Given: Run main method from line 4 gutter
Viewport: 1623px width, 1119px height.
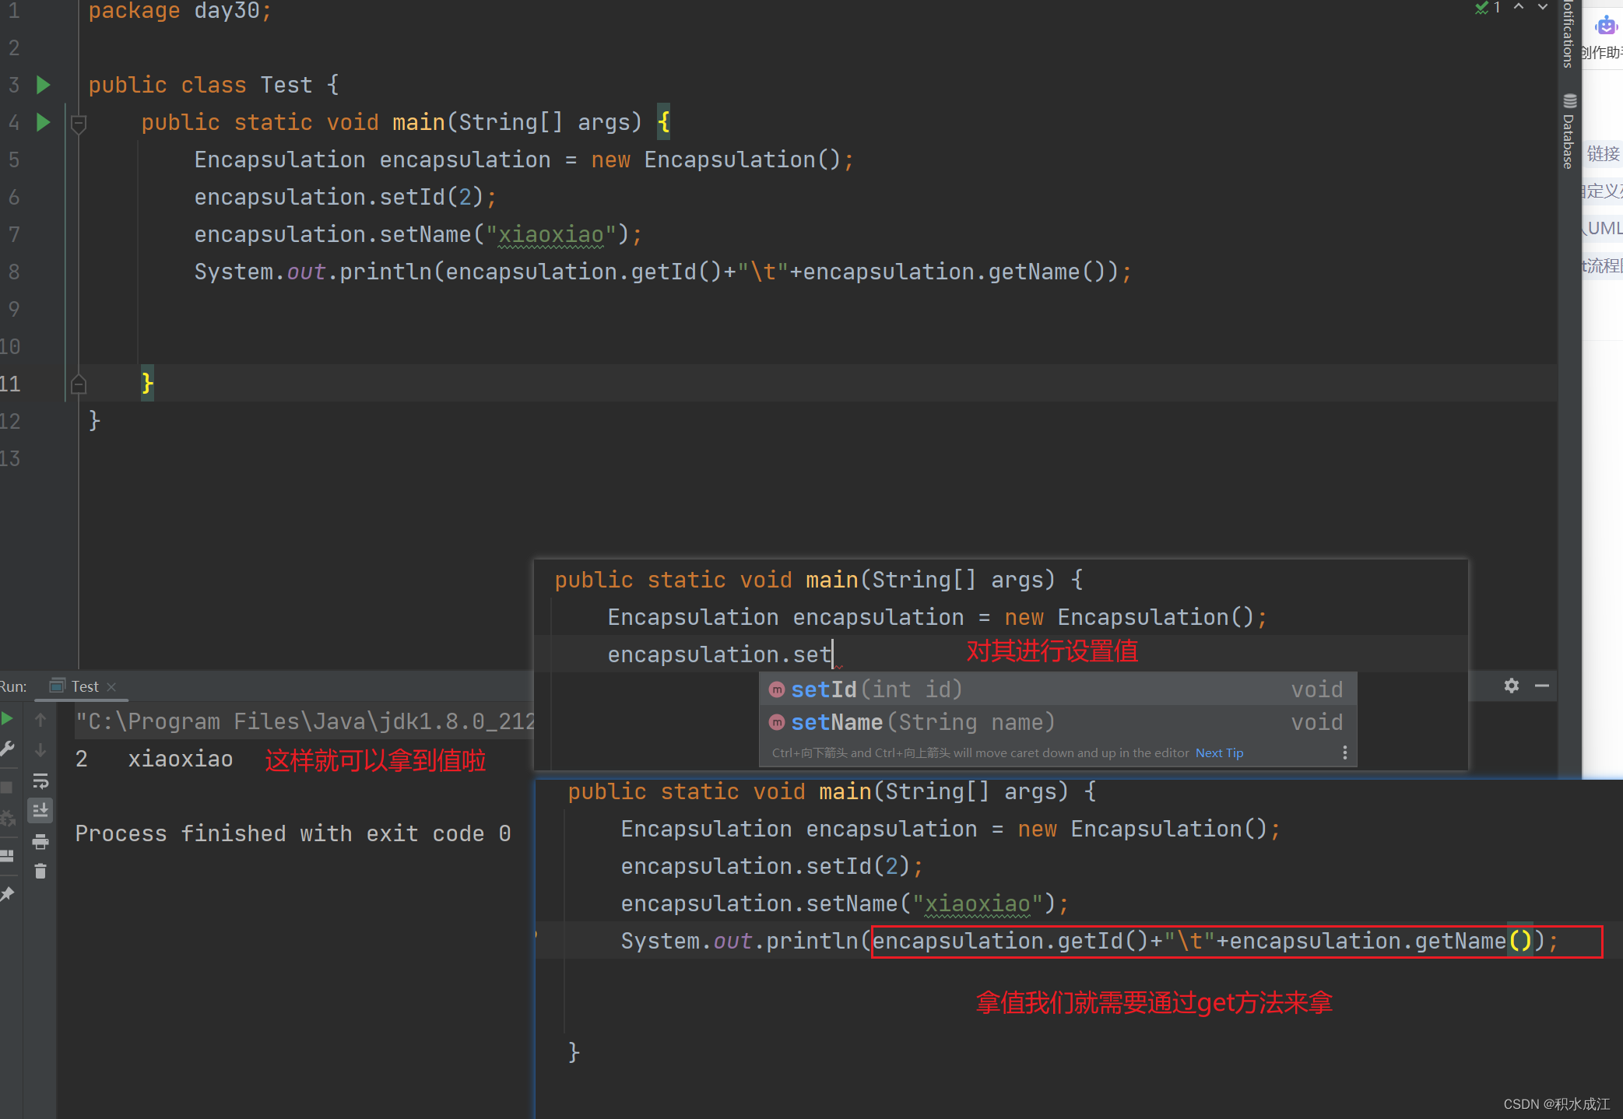Looking at the screenshot, I should [x=44, y=122].
